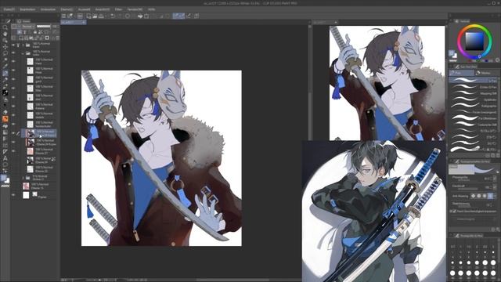Select the Ebene 24 layer

[x=40, y=160]
